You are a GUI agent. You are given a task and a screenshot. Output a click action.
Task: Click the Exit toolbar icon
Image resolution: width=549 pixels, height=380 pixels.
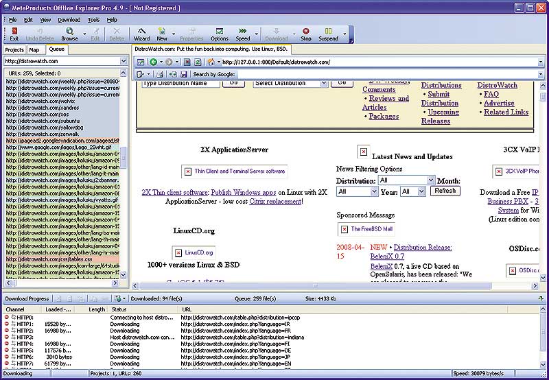[x=14, y=34]
